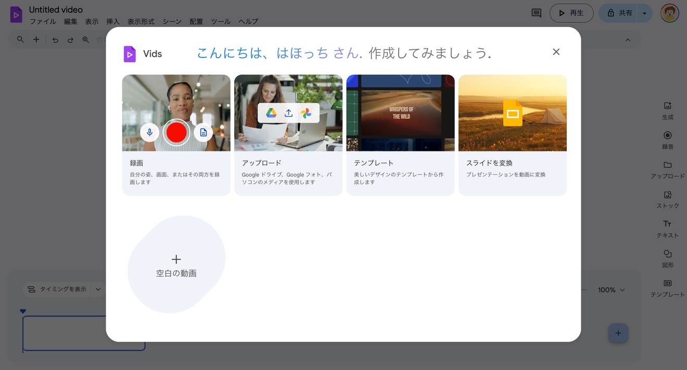Click the Google Drive icon on upload card
Screen dimensions: 687x370
271,113
